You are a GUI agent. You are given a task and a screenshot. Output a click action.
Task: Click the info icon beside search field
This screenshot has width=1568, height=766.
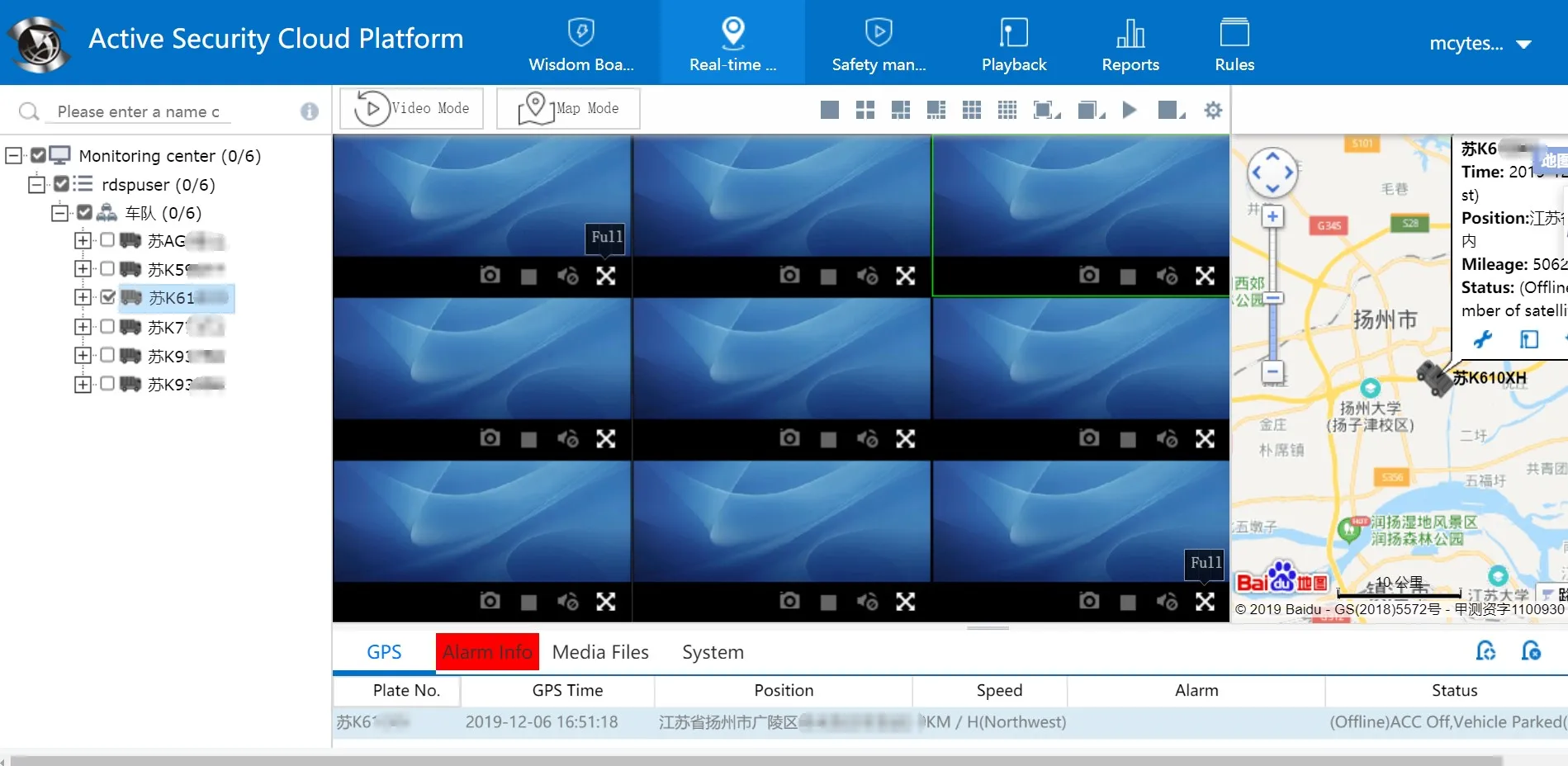pyautogui.click(x=310, y=111)
